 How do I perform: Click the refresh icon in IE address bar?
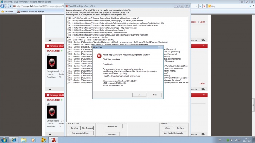(x=200, y=6)
